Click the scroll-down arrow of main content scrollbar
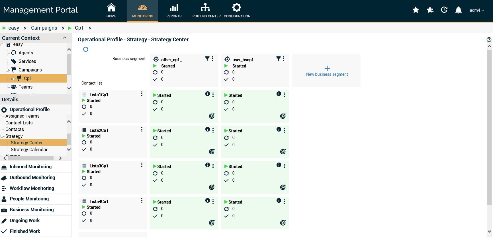Image resolution: width=493 pixels, height=238 pixels. (489, 231)
